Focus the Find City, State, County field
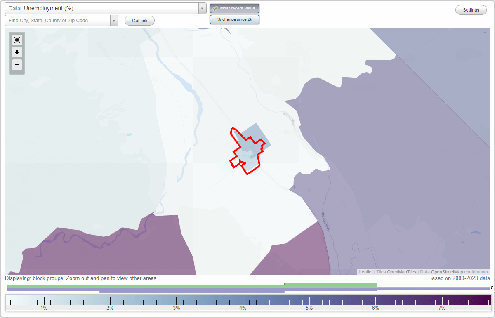This screenshot has height=318, width=495. pyautogui.click(x=58, y=21)
